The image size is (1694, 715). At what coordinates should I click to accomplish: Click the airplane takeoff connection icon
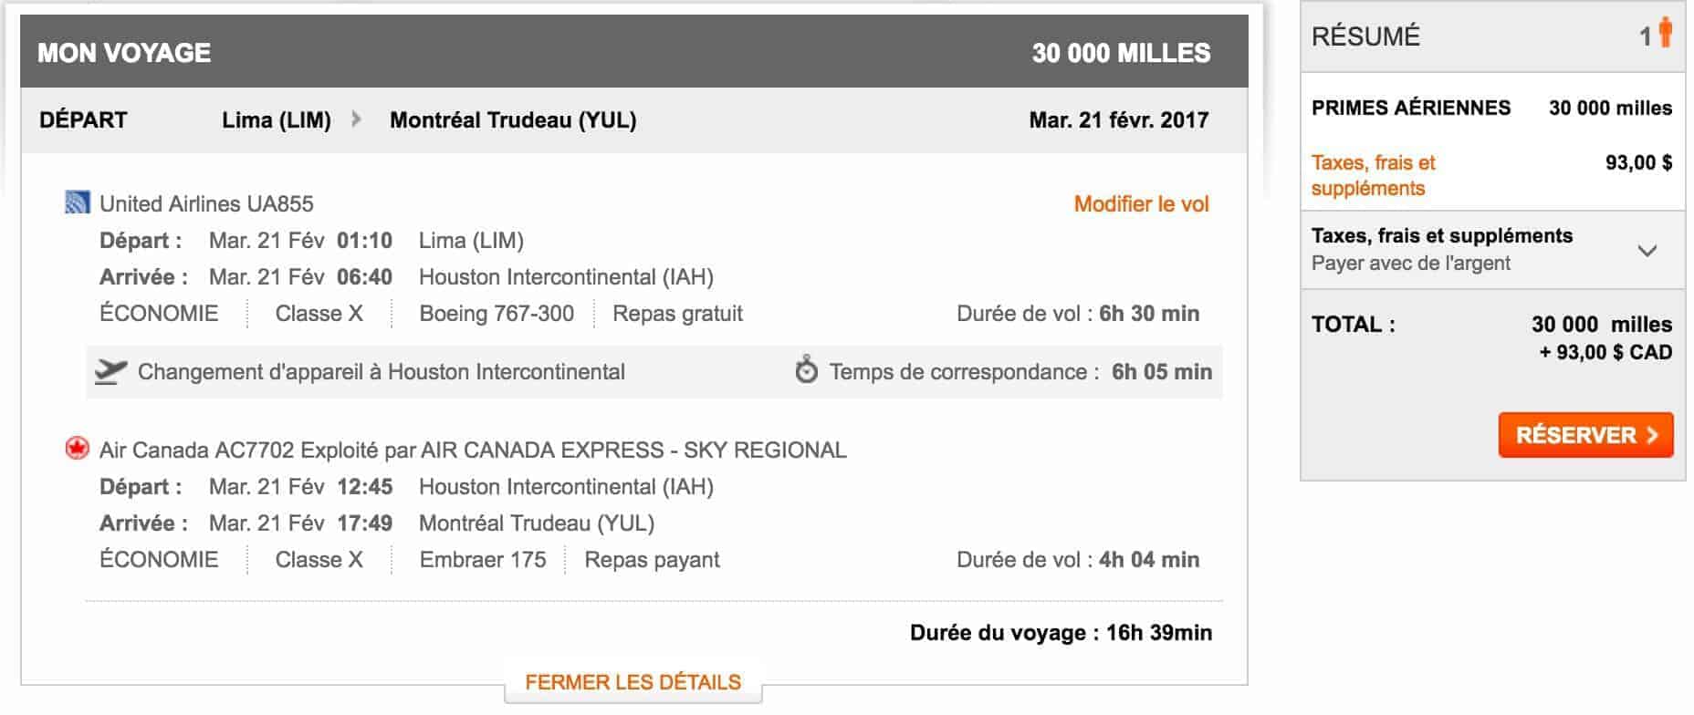[x=110, y=371]
